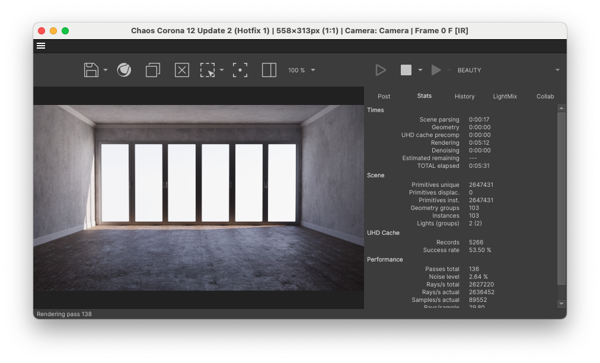Click the Success rate value 53.50 %
This screenshot has width=600, height=363.
(480, 250)
